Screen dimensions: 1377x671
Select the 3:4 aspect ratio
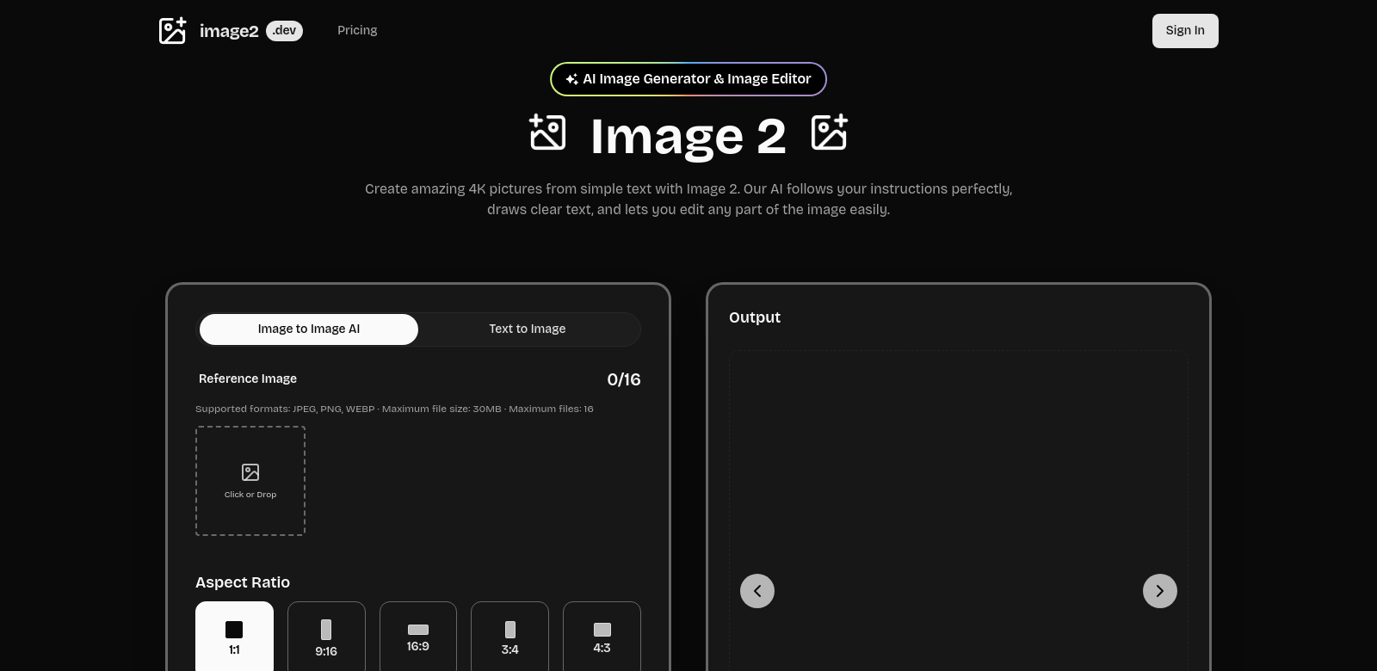(509, 637)
